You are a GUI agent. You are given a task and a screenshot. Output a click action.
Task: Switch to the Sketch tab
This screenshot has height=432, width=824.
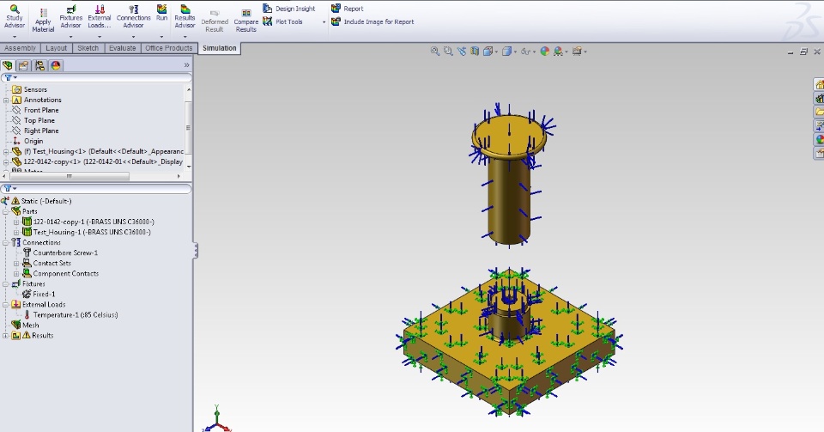coord(88,48)
